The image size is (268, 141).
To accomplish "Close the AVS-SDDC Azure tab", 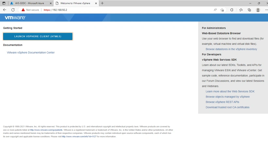I will tap(51, 3).
